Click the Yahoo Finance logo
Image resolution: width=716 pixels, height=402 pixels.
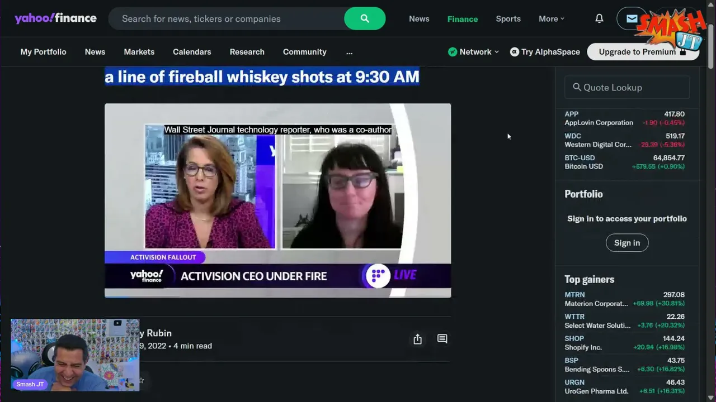[x=55, y=18]
